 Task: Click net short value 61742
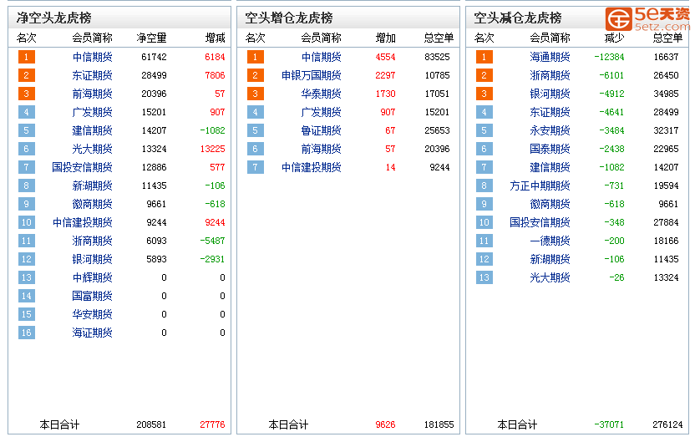155,57
